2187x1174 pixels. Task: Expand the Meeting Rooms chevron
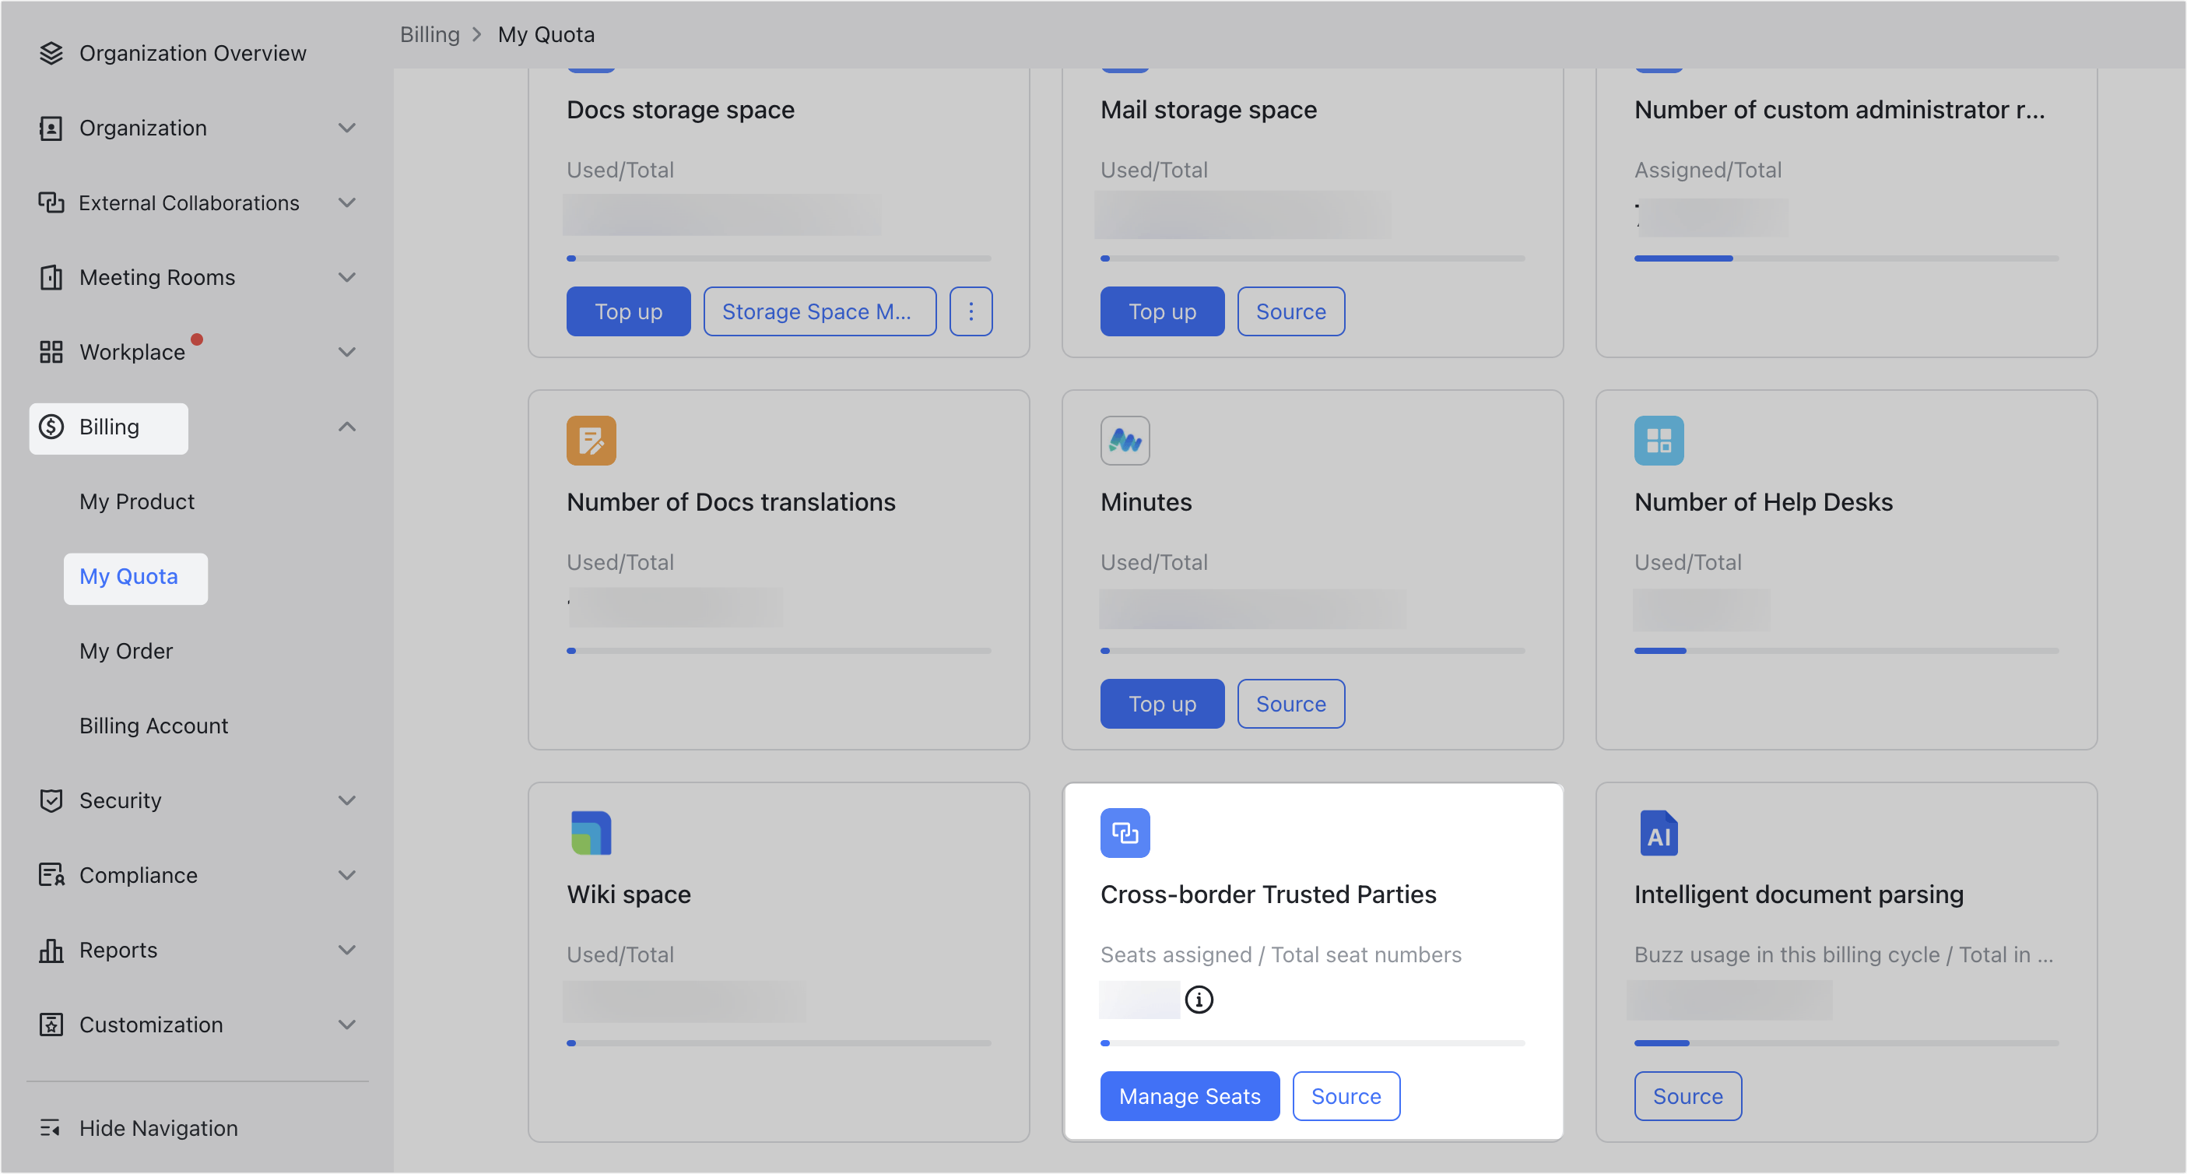tap(346, 277)
